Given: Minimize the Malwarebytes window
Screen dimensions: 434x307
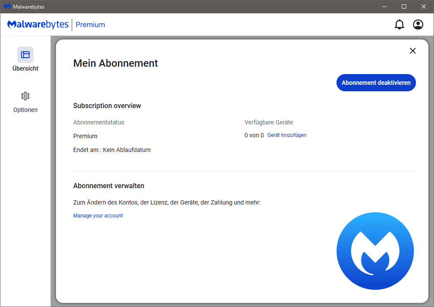Looking at the screenshot, I should [385, 6].
